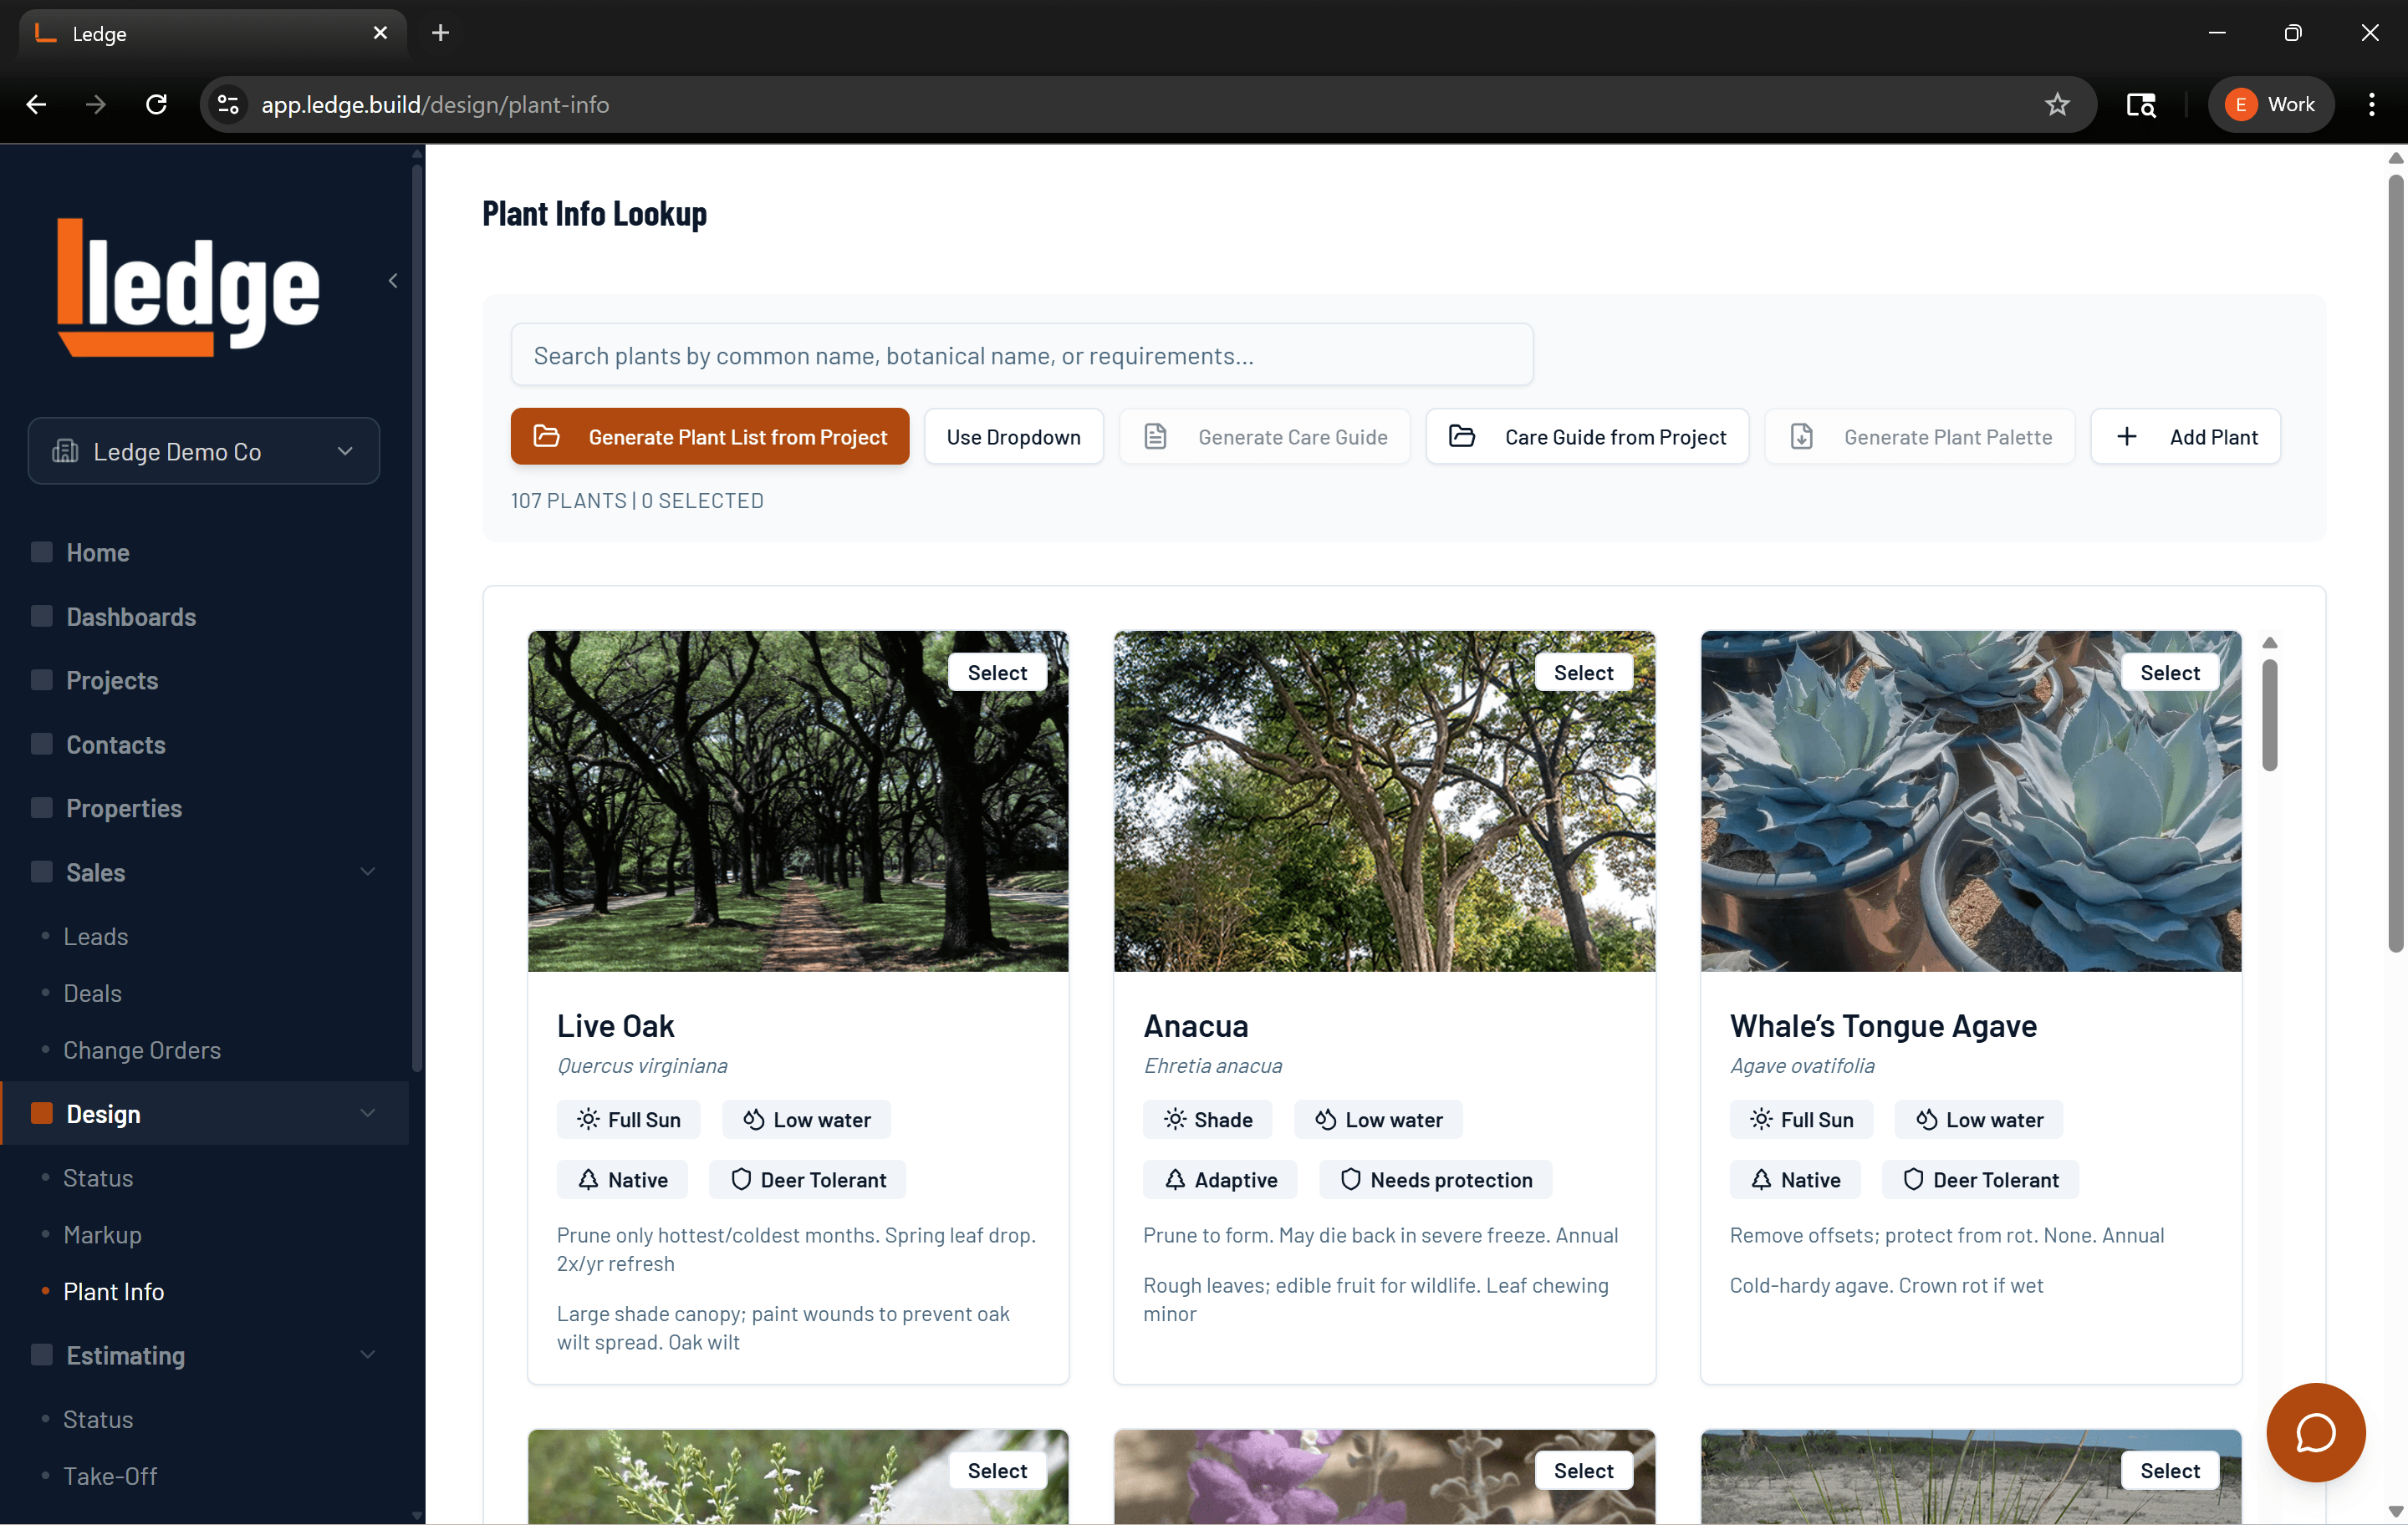The height and width of the screenshot is (1525, 2408).
Task: Toggle Select on the purple-flower plant card
Action: click(x=1583, y=1470)
